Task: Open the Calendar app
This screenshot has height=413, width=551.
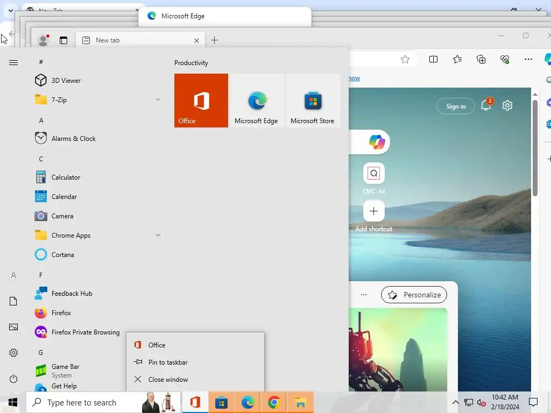Action: (97, 197)
